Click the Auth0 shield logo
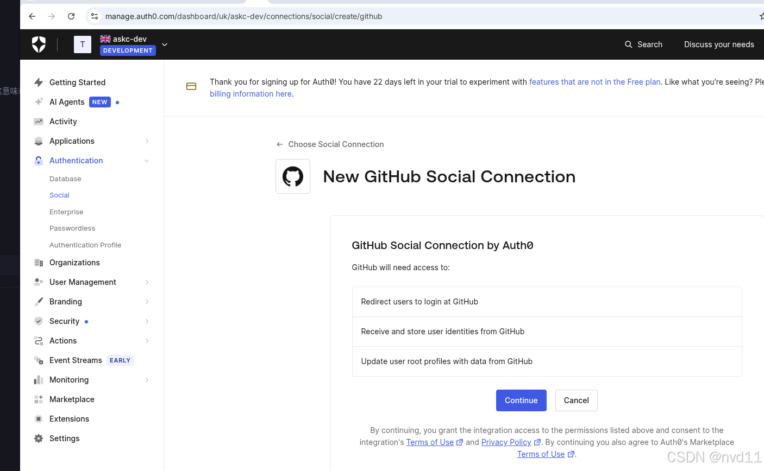764x471 pixels. (x=39, y=44)
